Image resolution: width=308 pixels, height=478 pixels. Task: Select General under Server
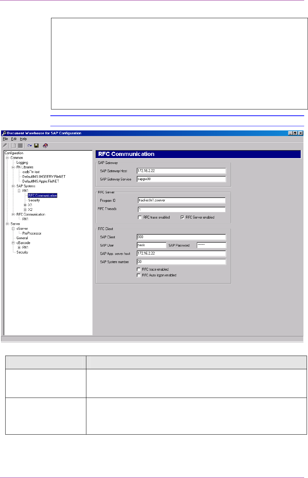(x=22, y=238)
